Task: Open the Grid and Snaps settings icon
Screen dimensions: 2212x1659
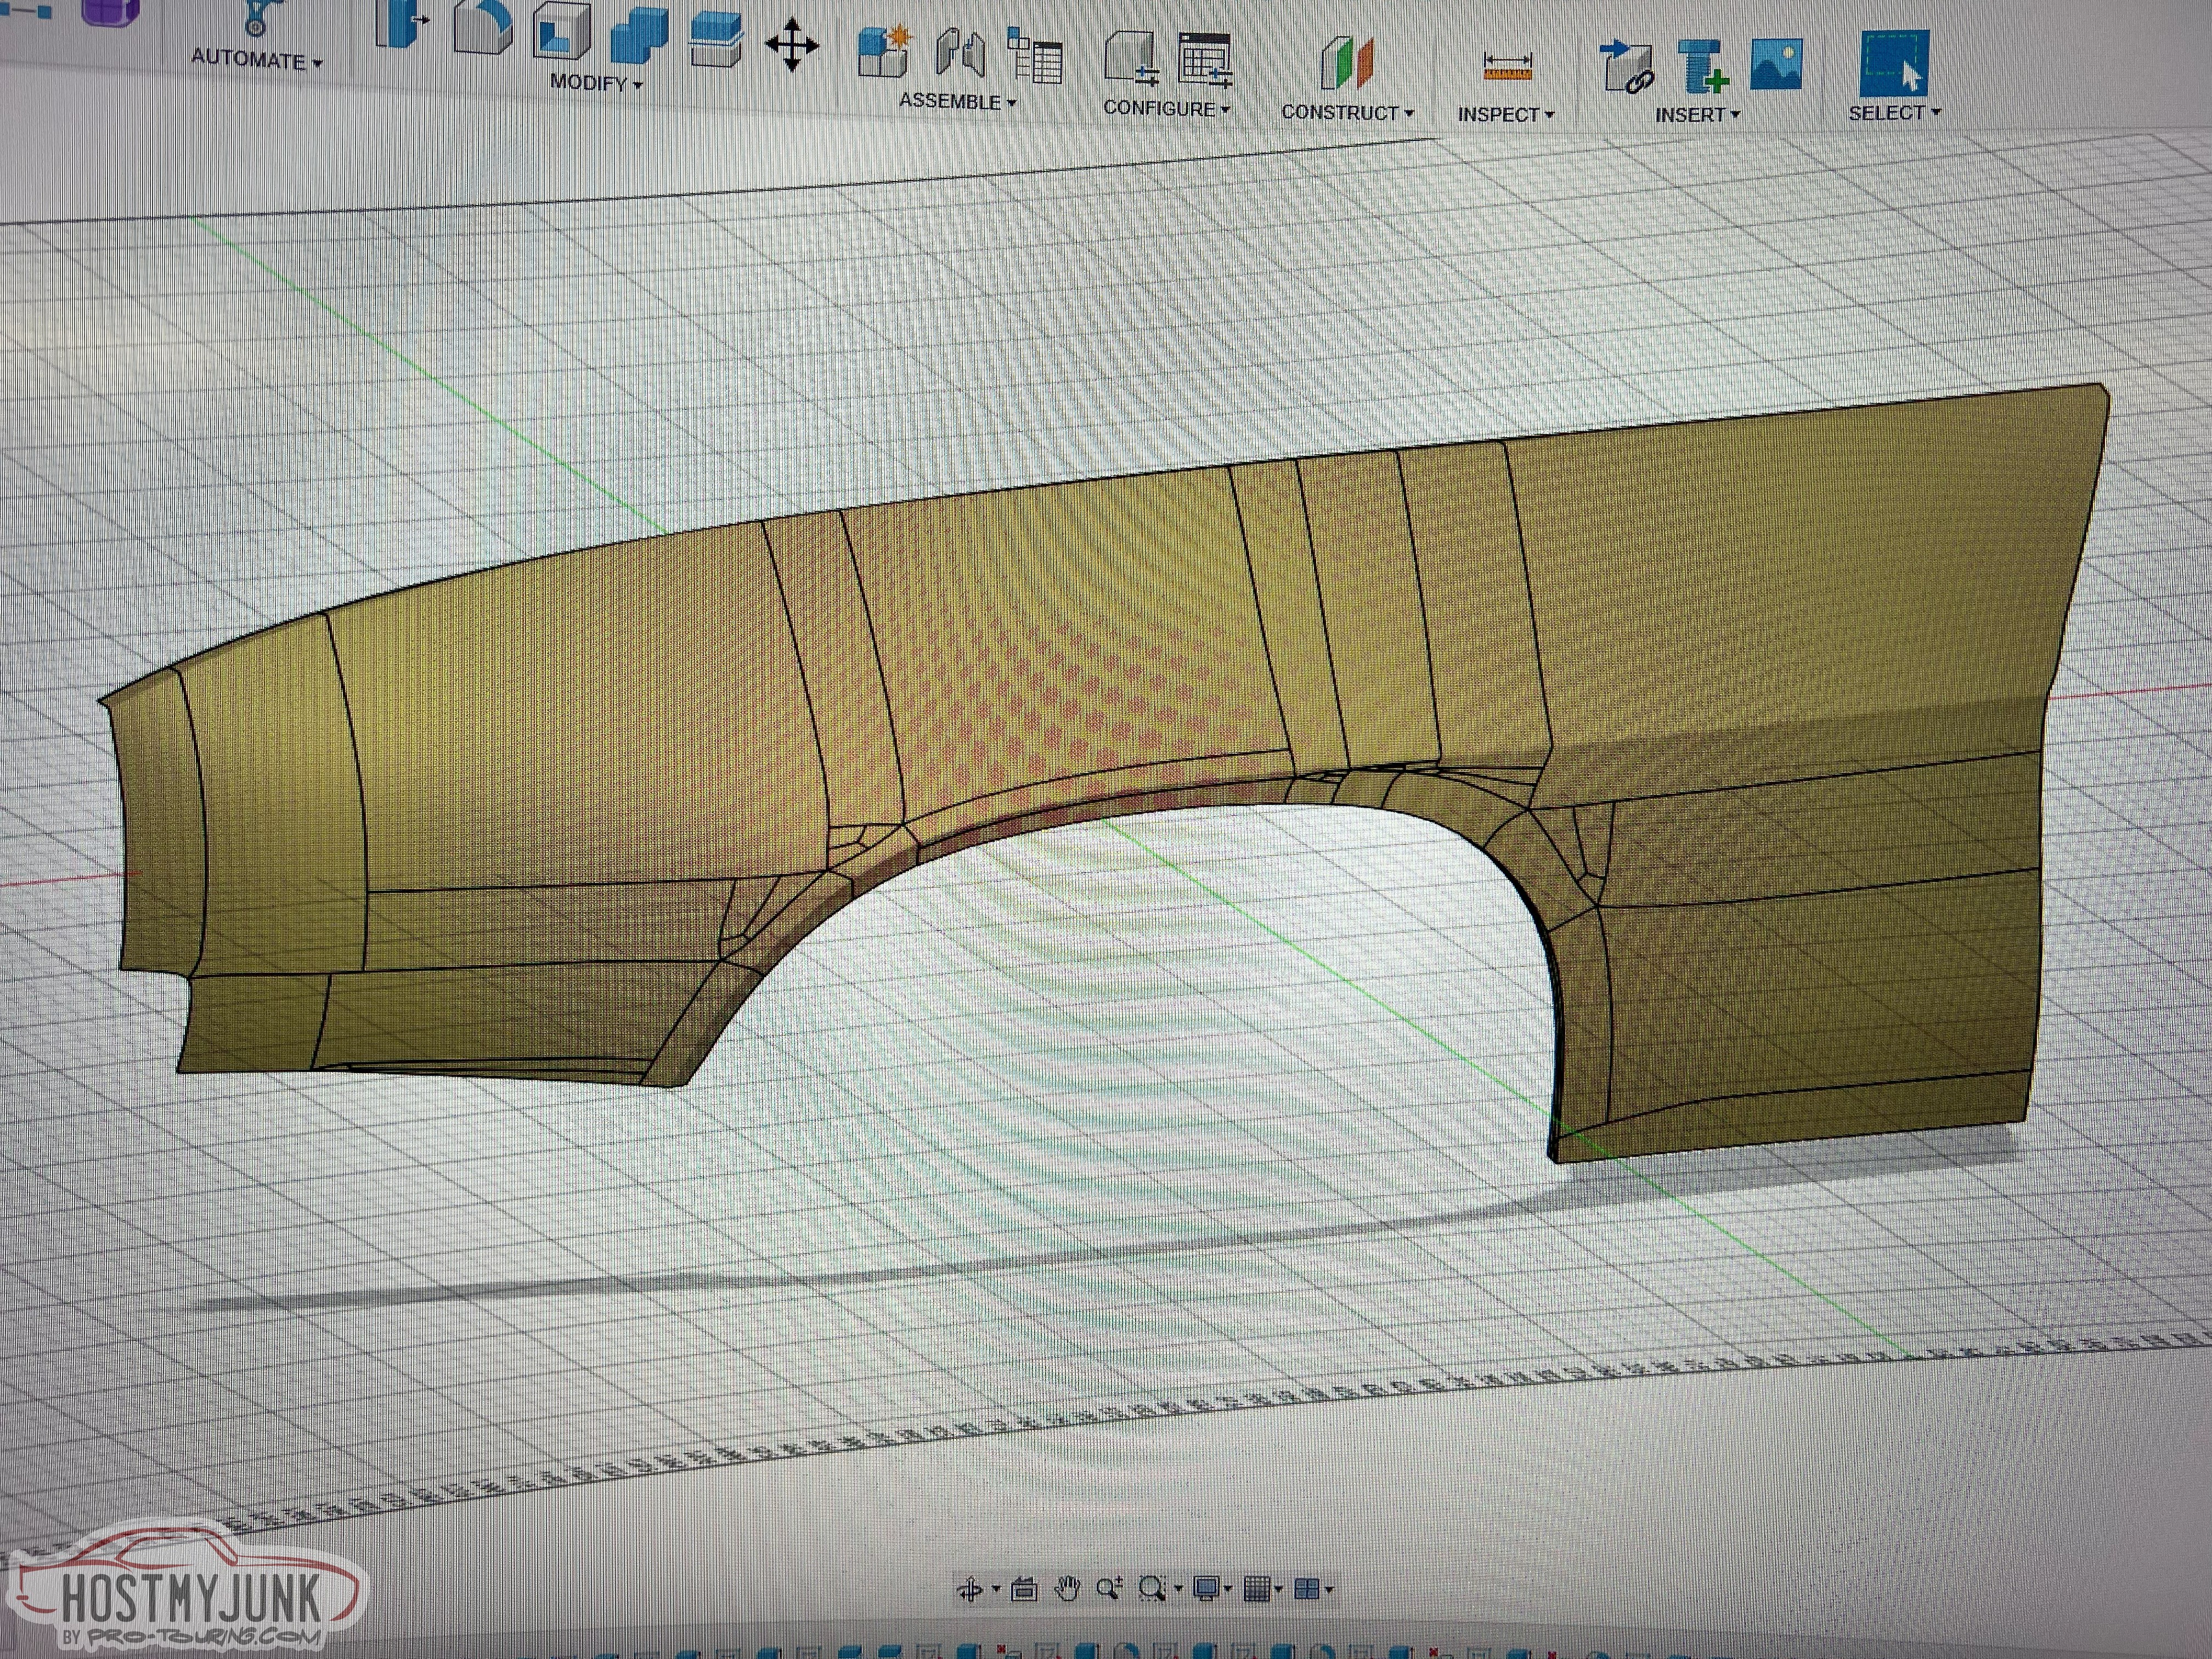Action: click(1258, 1588)
